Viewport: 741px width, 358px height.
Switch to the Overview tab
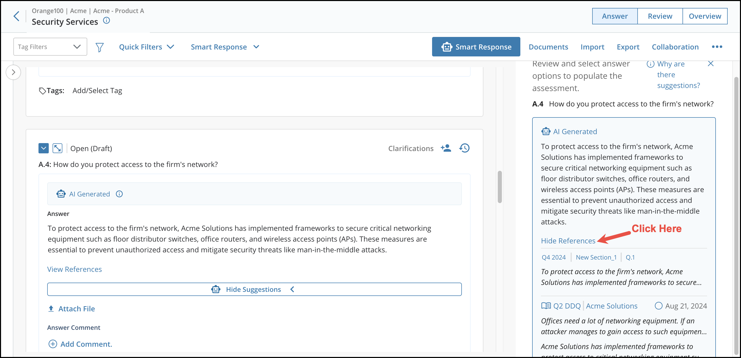click(x=705, y=16)
